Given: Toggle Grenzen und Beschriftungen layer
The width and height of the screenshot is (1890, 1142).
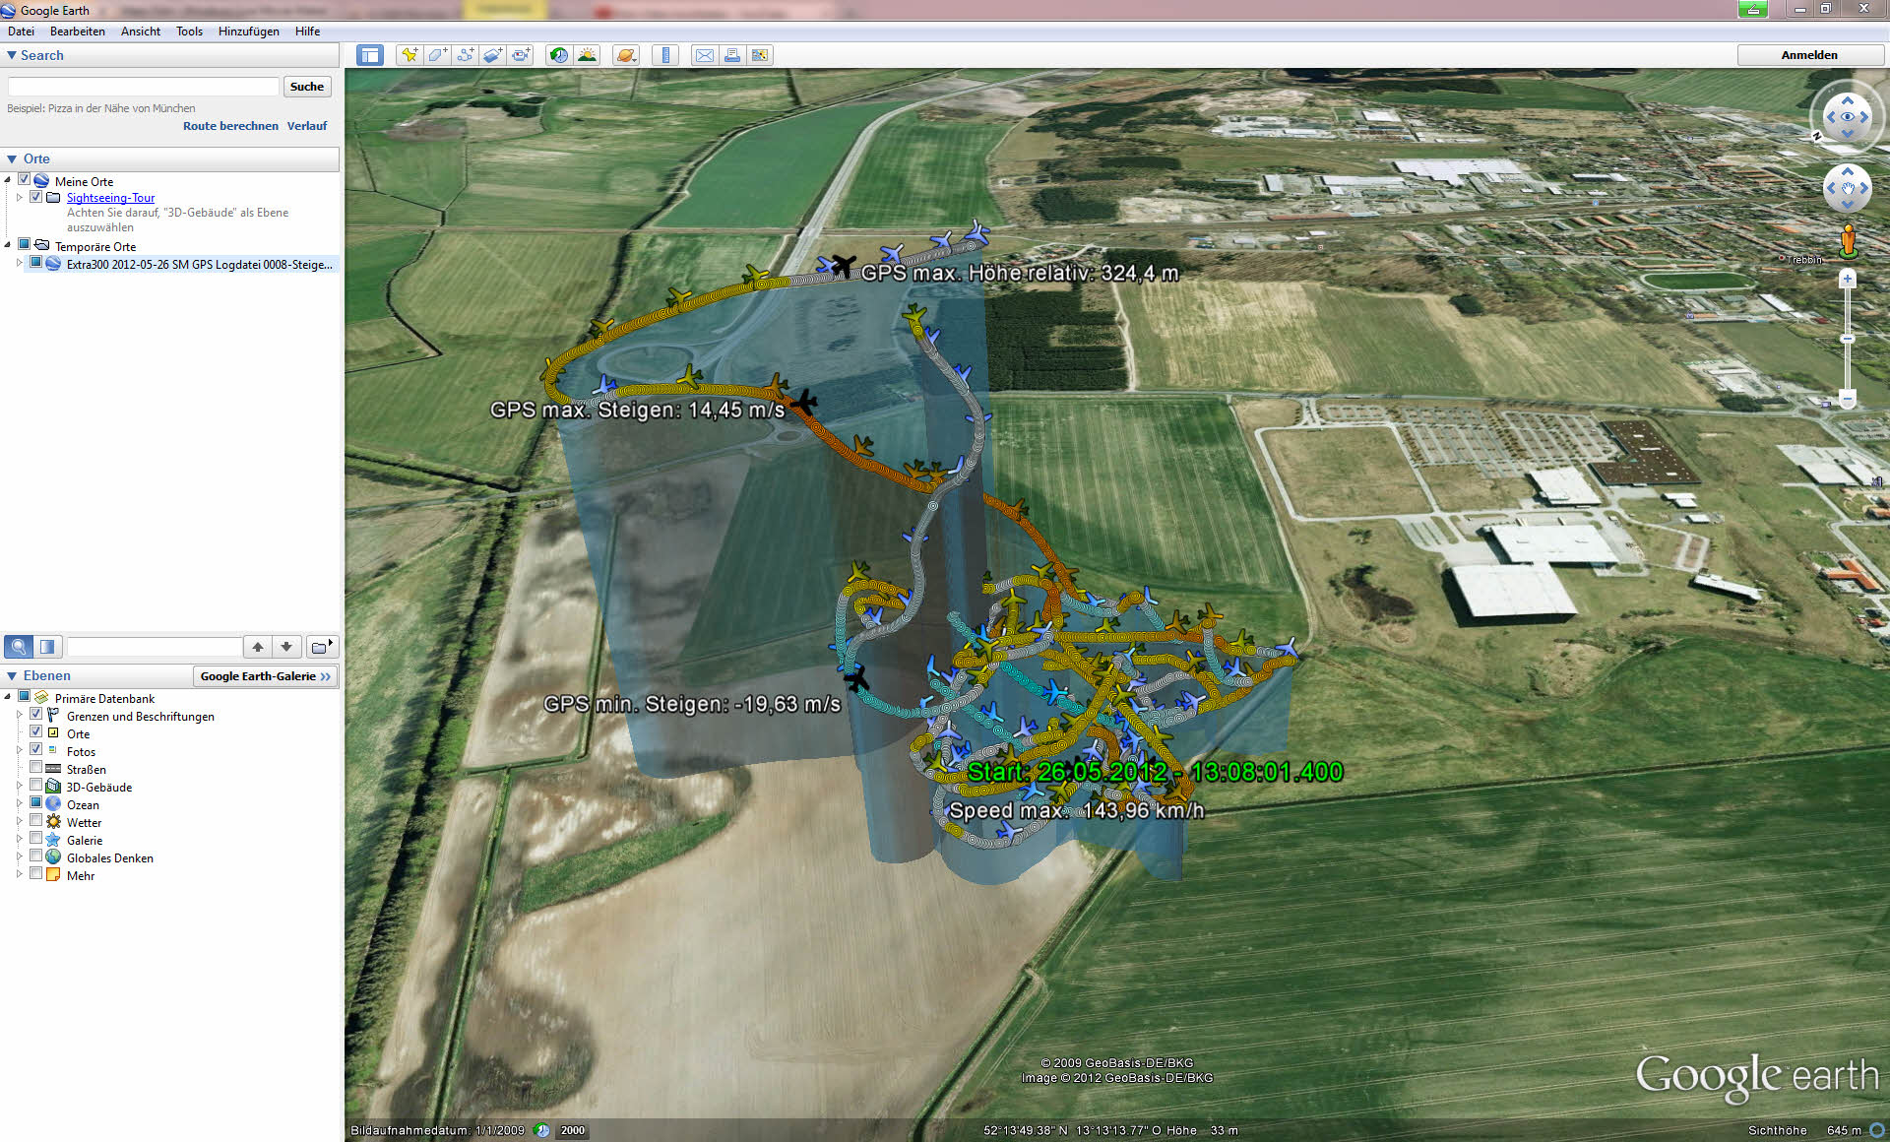Looking at the screenshot, I should 36,715.
